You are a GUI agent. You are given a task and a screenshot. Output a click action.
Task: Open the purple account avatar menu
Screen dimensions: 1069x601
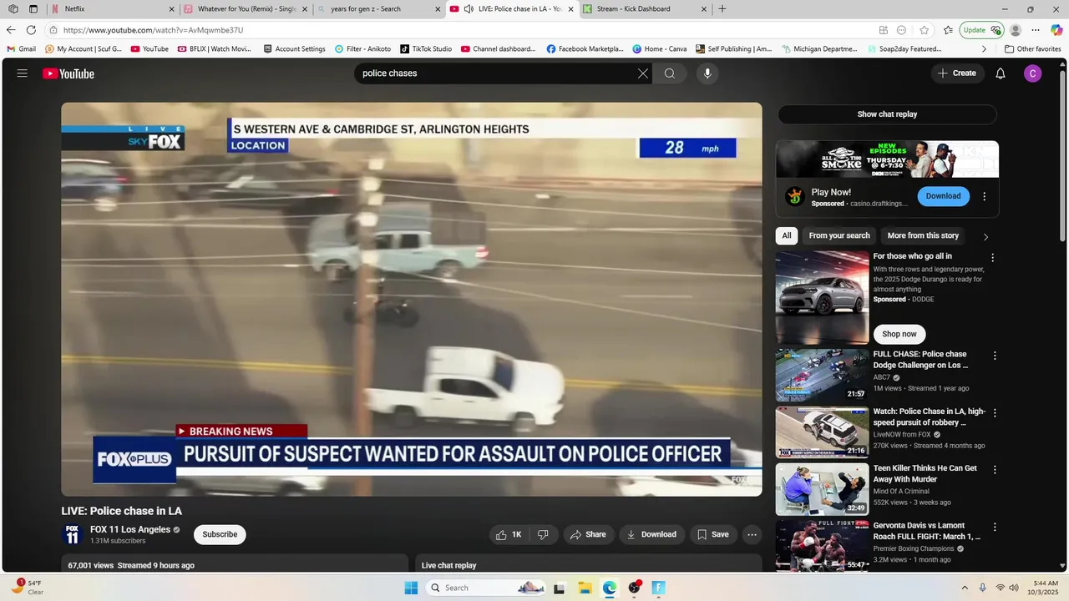point(1033,73)
